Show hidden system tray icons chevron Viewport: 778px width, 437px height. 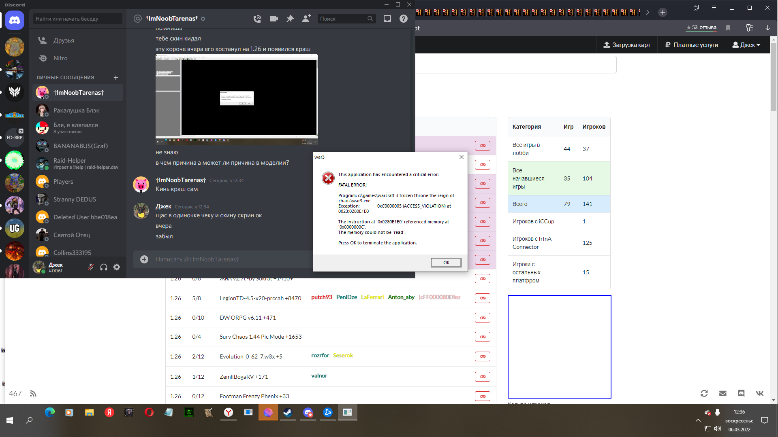point(698,420)
